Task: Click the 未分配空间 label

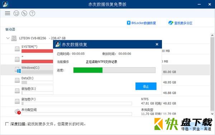Action: point(29,110)
